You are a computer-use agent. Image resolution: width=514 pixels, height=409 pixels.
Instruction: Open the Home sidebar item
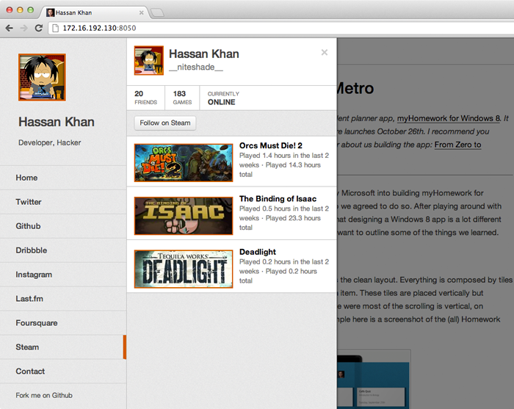pos(63,178)
